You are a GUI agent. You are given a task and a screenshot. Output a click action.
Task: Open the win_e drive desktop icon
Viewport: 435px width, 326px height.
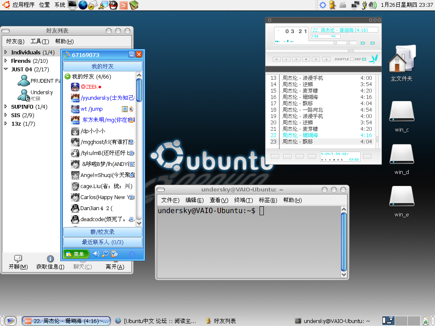pos(402,202)
